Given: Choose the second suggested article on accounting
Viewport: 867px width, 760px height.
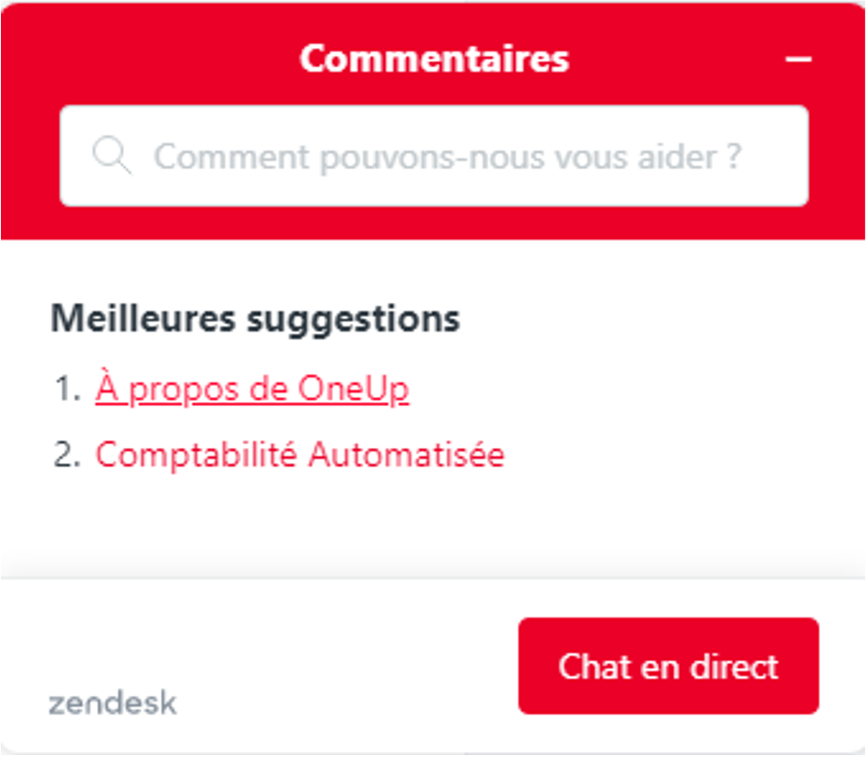Looking at the screenshot, I should point(300,455).
